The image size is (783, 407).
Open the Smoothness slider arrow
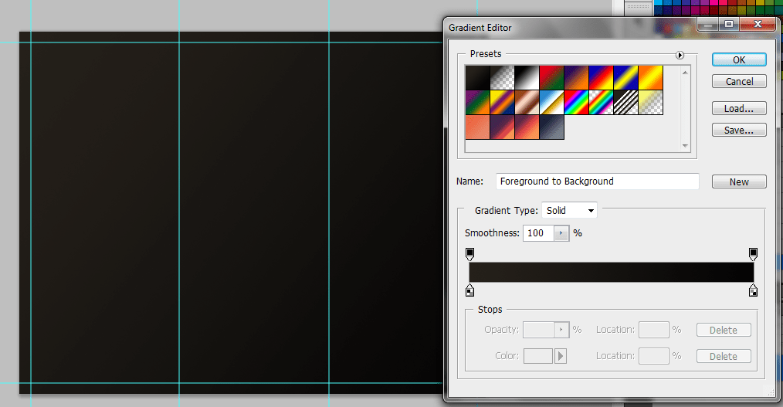coord(561,233)
